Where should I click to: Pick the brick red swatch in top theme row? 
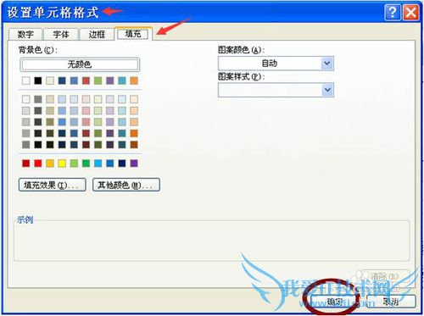click(86, 80)
